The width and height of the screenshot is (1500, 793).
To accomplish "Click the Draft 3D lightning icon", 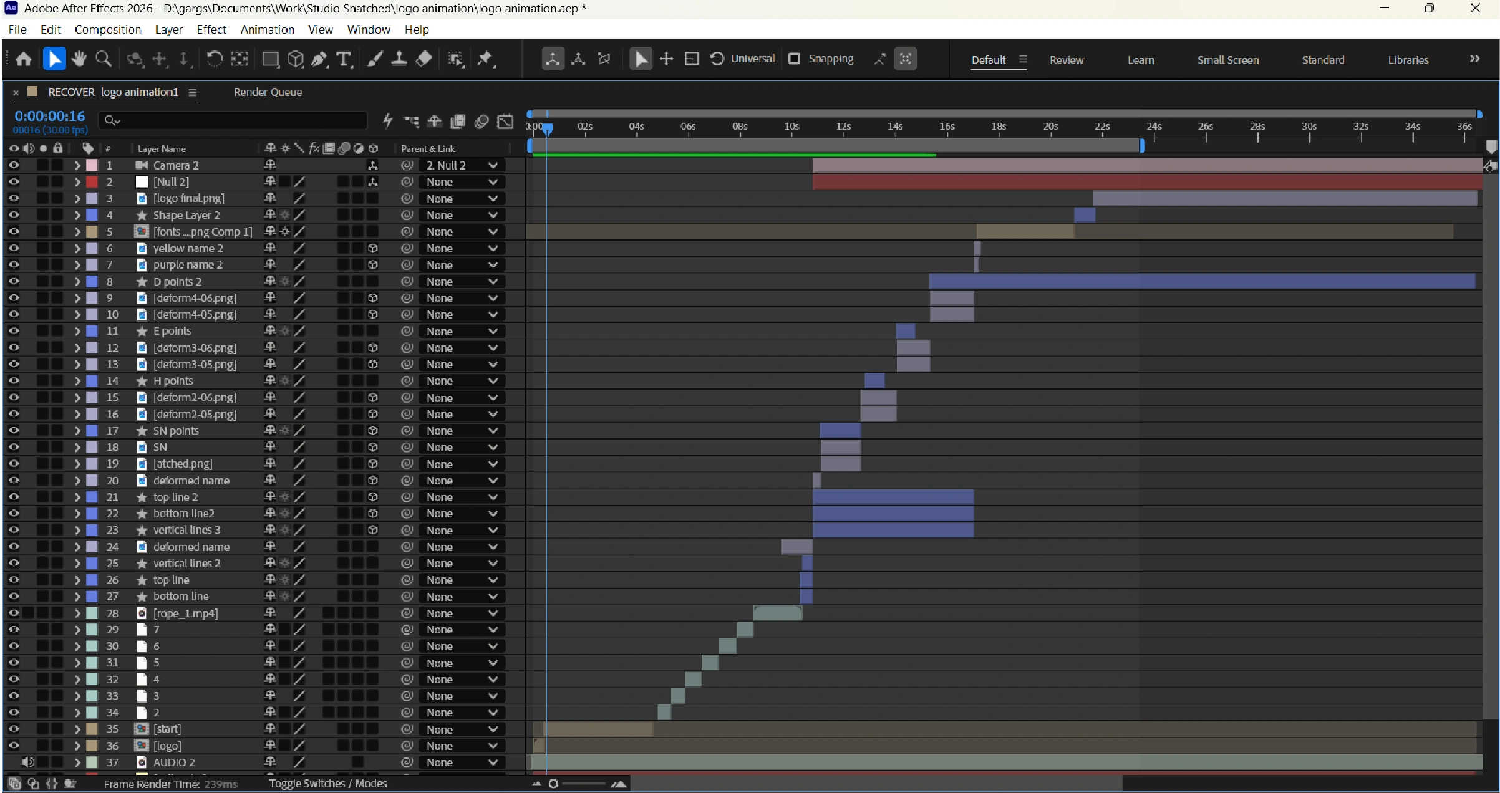I will click(387, 120).
